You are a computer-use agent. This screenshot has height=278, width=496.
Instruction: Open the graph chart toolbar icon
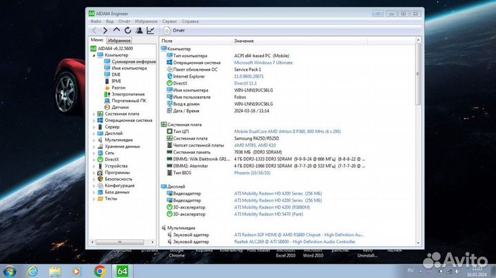150,30
